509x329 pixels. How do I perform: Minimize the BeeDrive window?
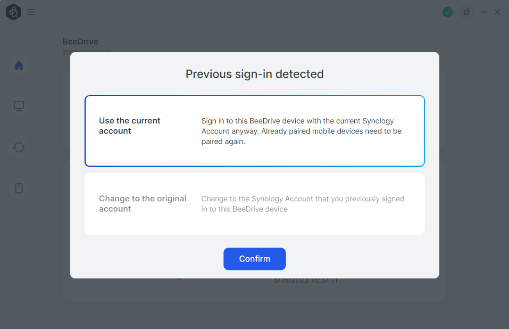pos(483,12)
